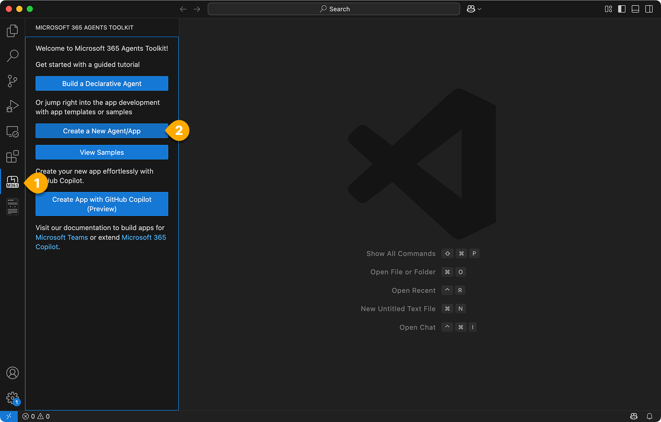This screenshot has height=422, width=661.
Task: Follow the Microsoft Teams documentation link
Action: click(x=62, y=237)
